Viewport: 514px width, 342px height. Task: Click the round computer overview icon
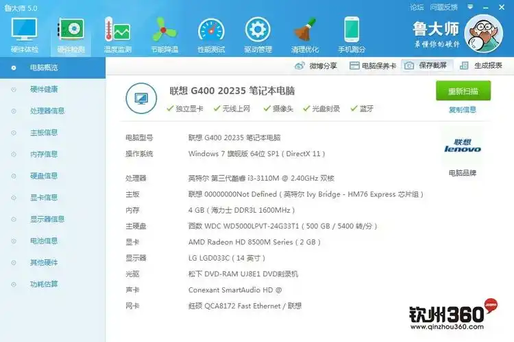coord(141,98)
